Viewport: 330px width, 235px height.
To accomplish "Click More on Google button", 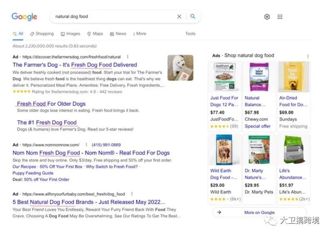I will tap(259, 213).
